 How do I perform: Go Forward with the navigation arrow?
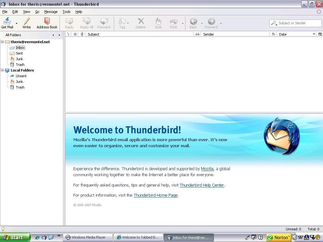coord(211,23)
